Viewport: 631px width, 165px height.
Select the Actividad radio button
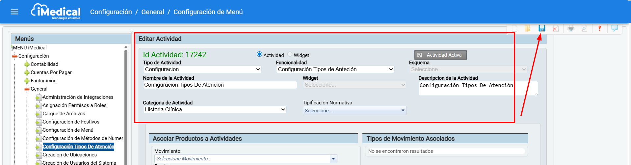click(x=259, y=54)
